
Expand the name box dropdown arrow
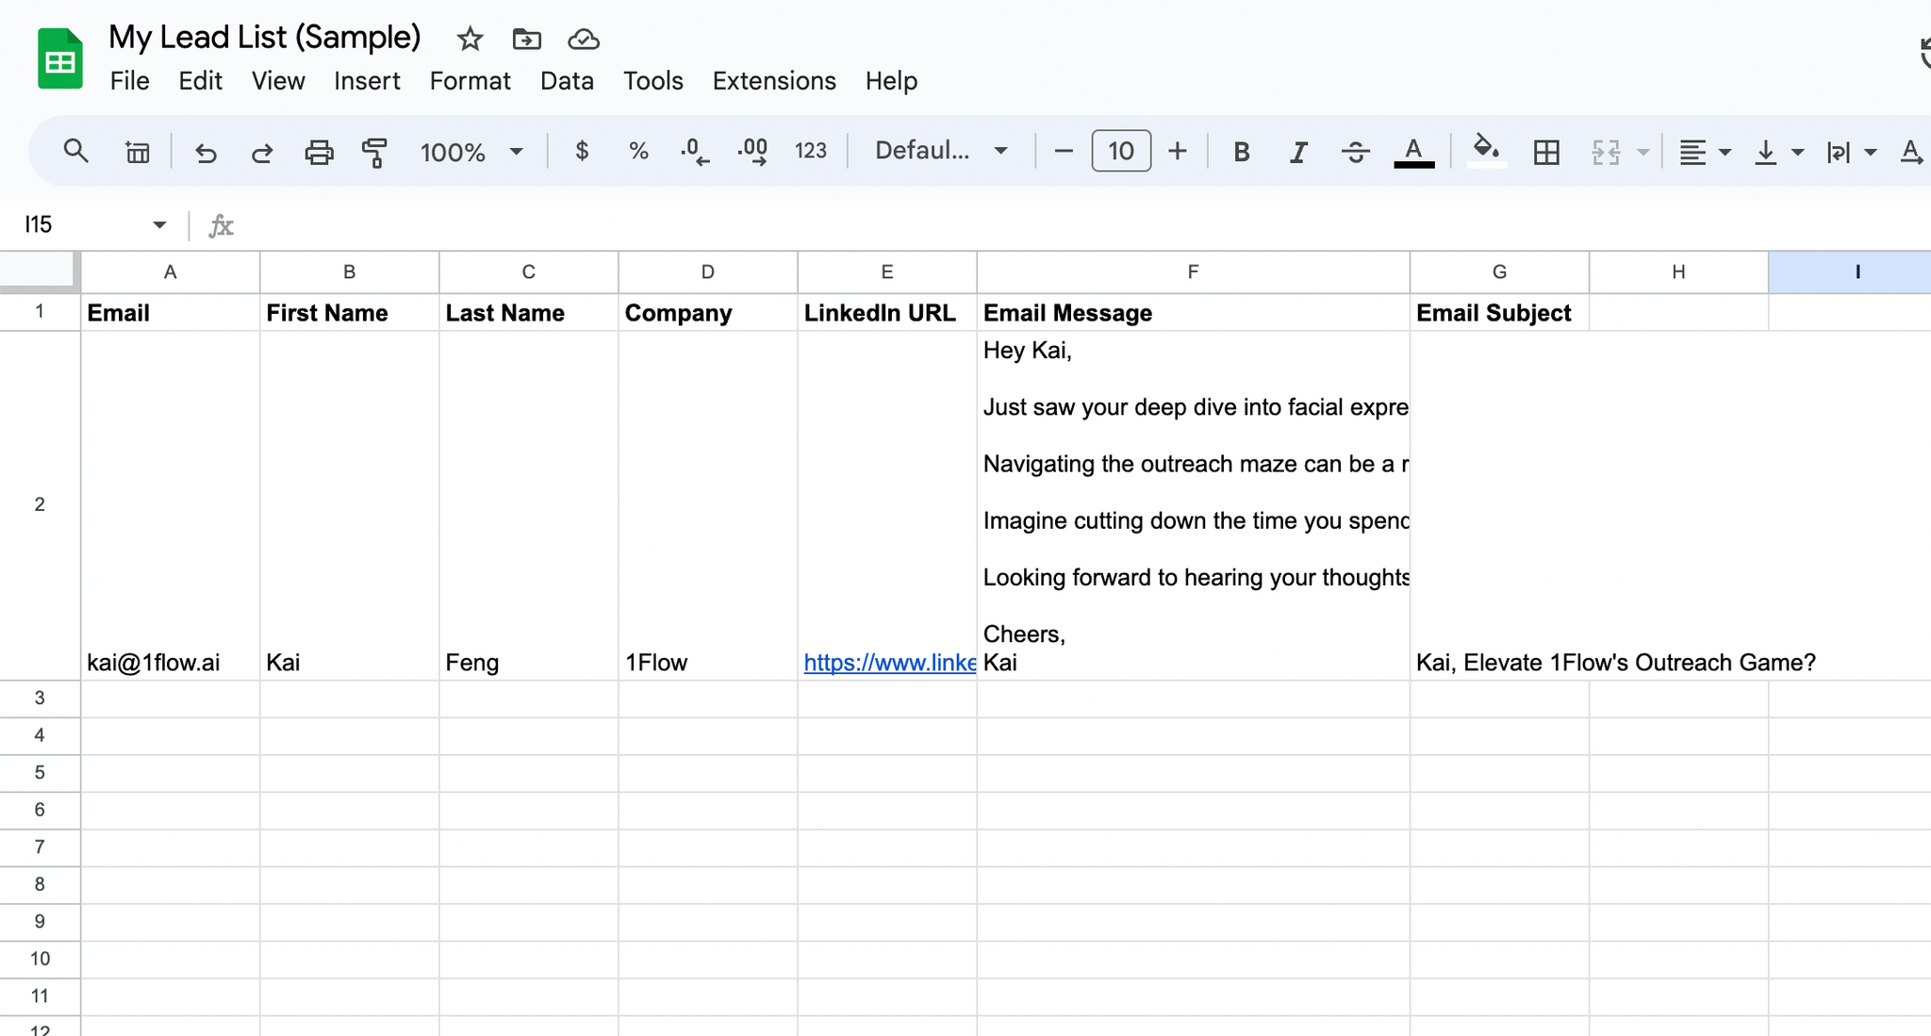159,224
